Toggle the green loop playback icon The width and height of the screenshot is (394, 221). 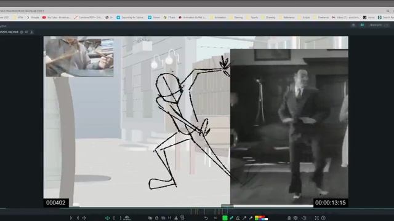pyautogui.click(x=107, y=218)
